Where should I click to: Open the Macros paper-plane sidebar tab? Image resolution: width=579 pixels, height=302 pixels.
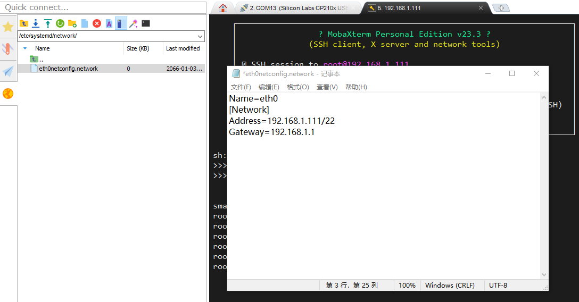(x=8, y=71)
